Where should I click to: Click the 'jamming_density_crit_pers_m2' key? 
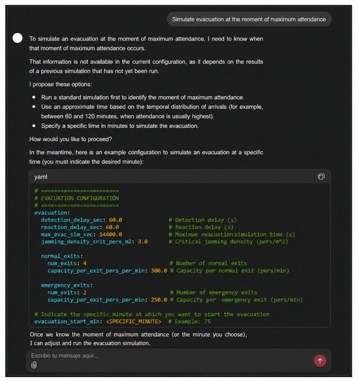pos(86,242)
